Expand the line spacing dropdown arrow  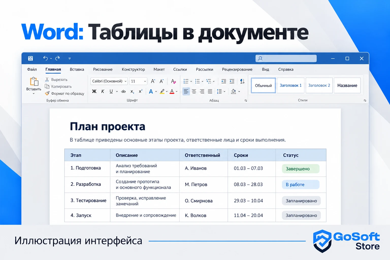pos(224,91)
